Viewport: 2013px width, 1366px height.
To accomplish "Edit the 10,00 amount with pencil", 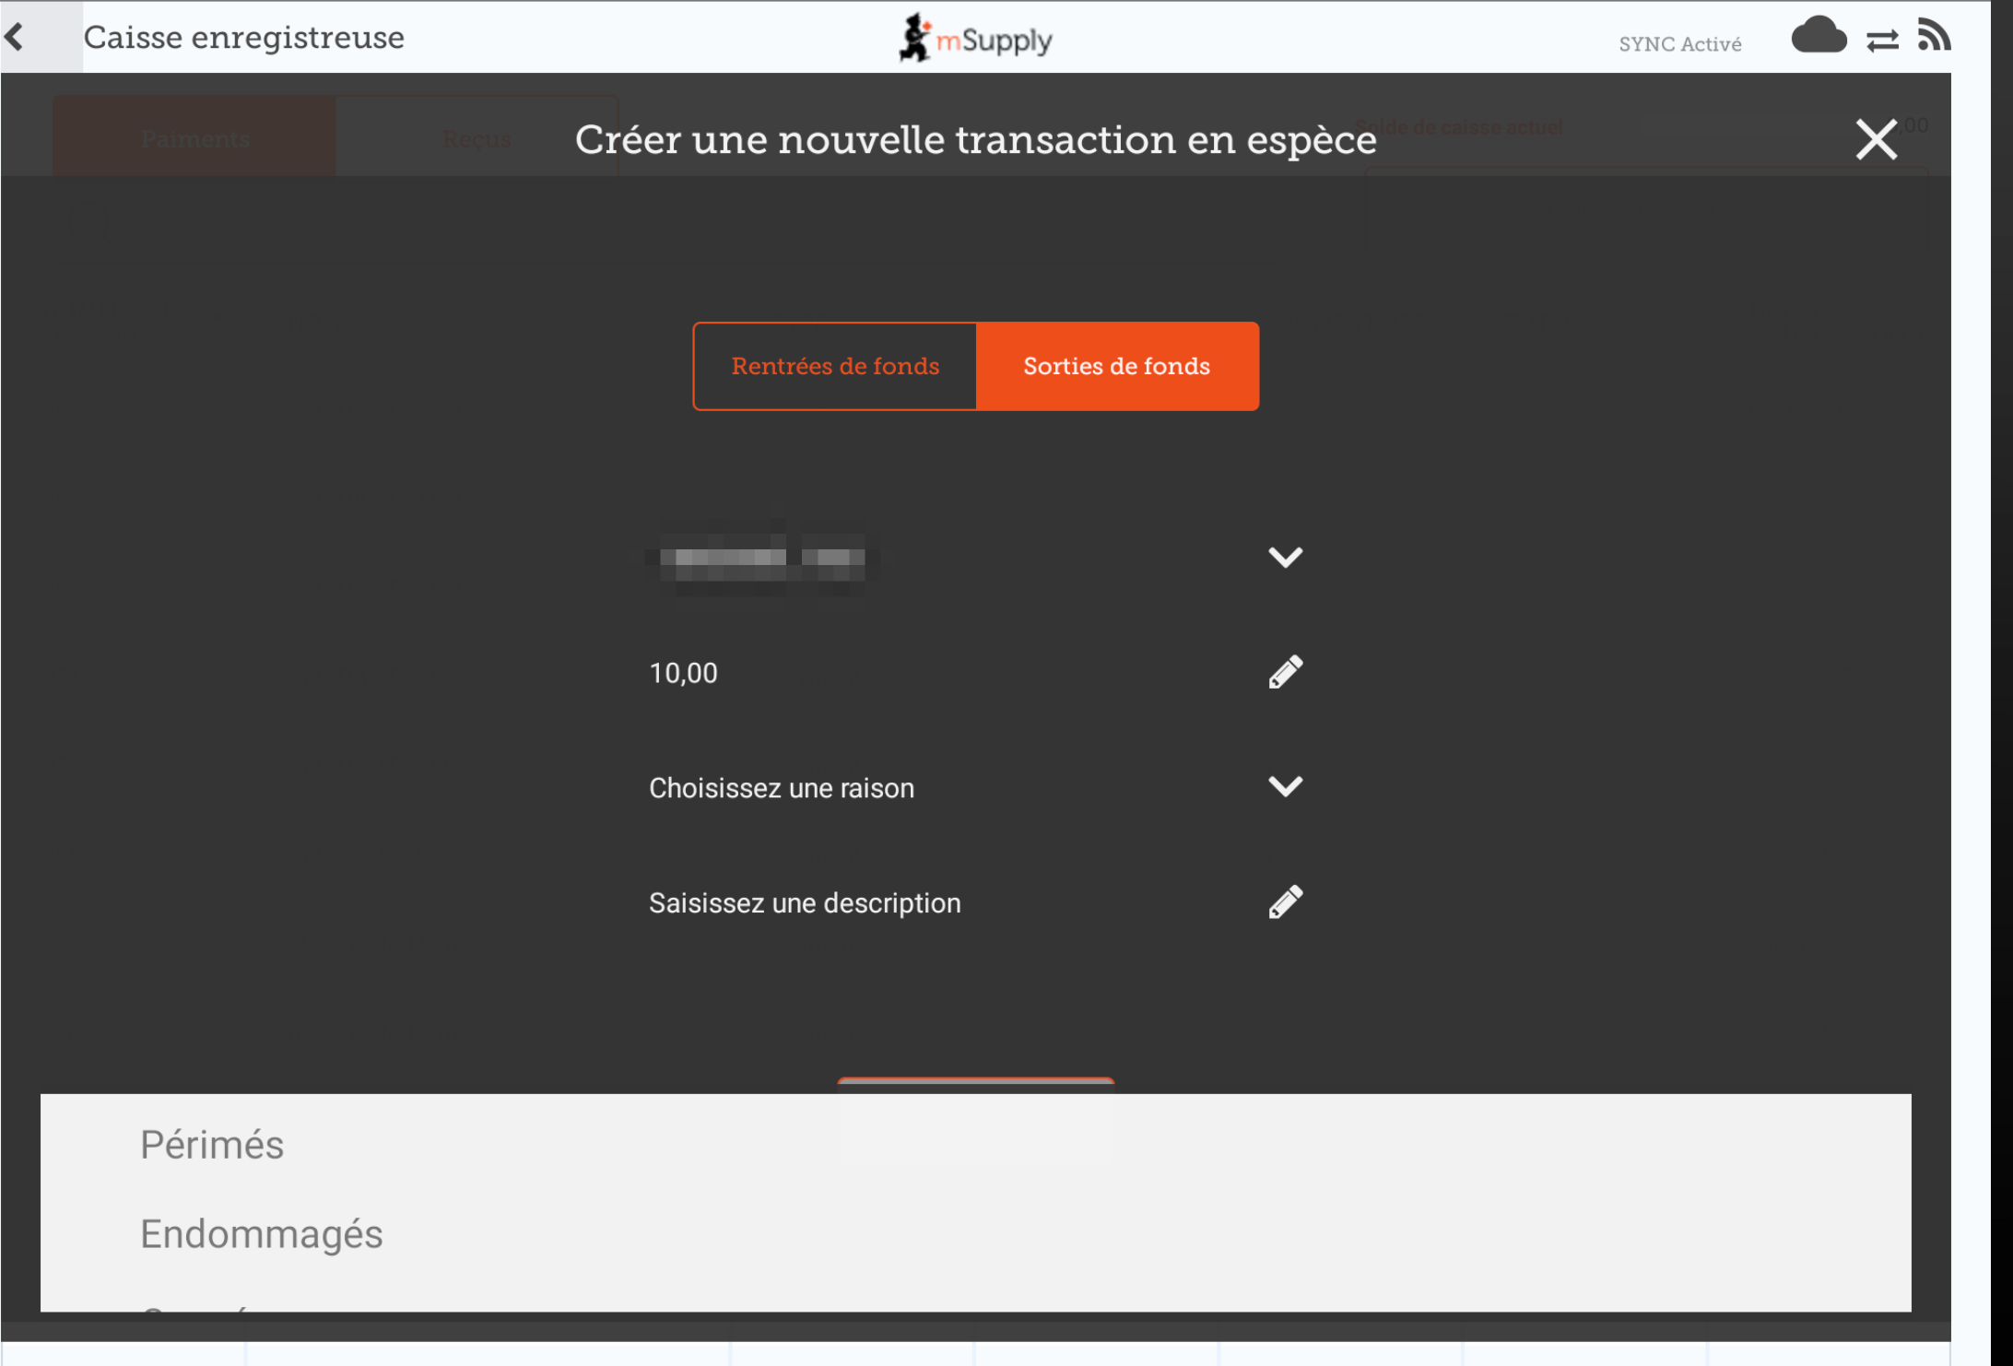I will click(1285, 672).
